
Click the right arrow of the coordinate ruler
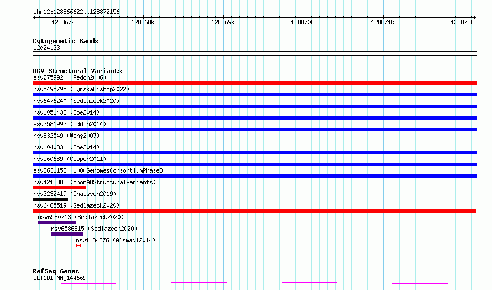[474, 17]
